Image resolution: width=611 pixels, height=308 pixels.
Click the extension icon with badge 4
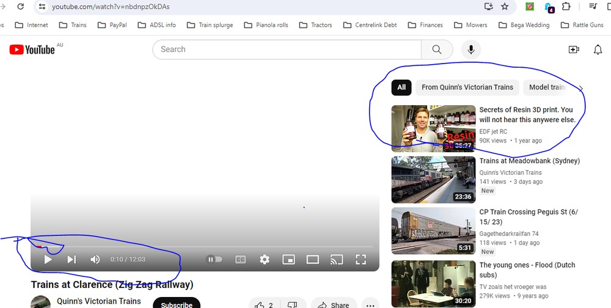548,7
